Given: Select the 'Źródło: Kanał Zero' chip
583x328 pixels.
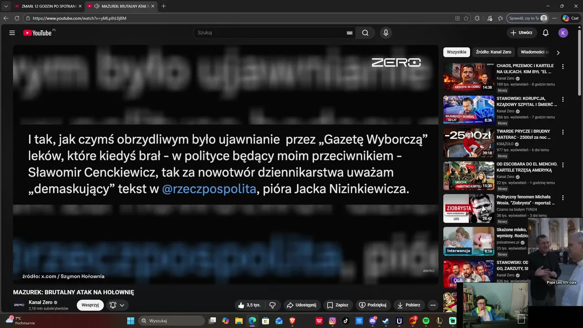Looking at the screenshot, I should pos(493,52).
